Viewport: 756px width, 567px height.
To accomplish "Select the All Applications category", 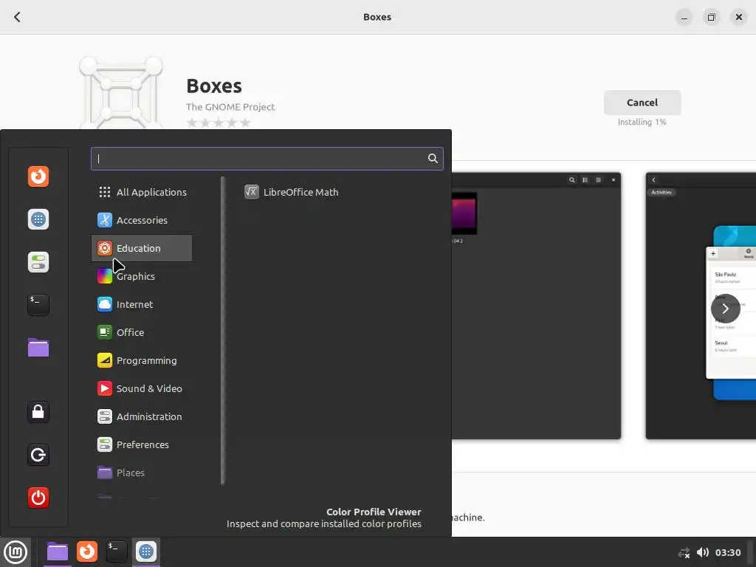I will [x=142, y=192].
